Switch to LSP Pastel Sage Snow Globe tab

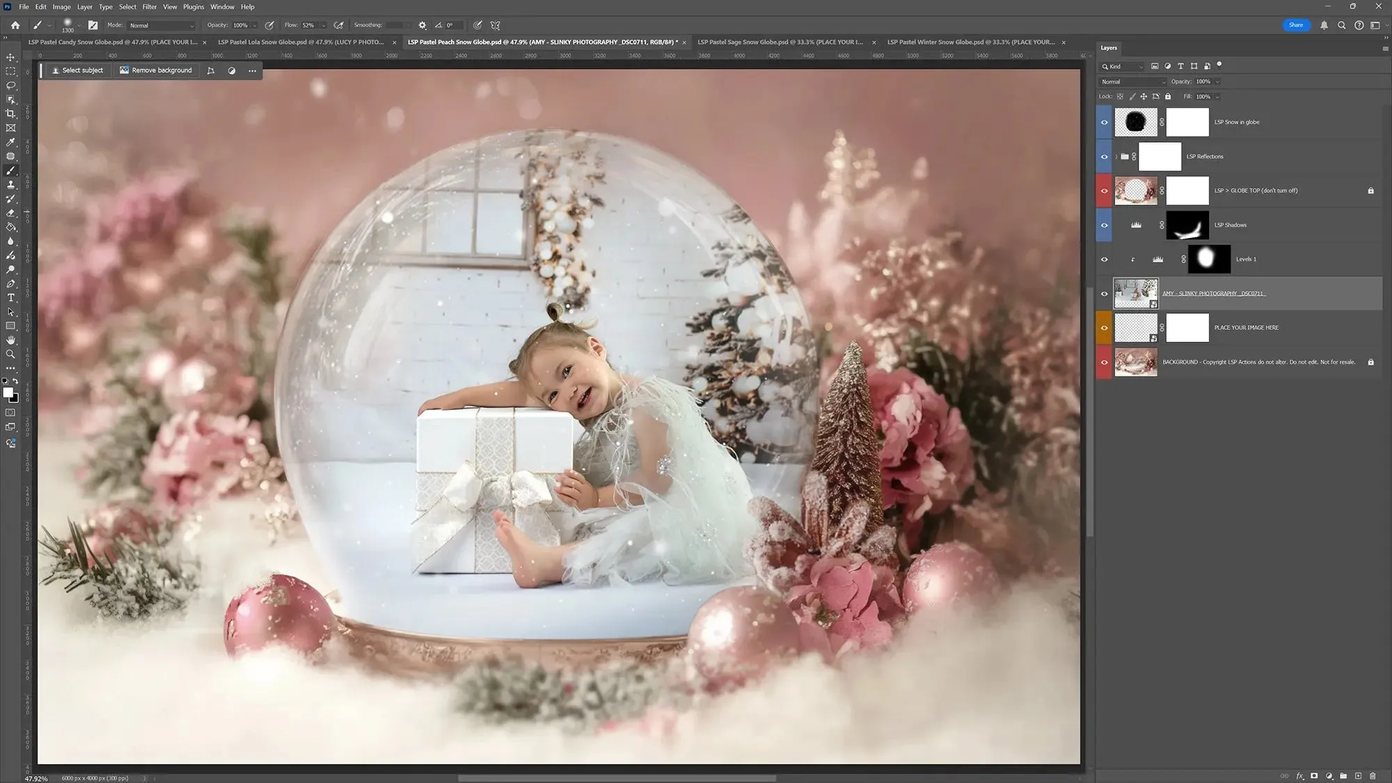[780, 42]
